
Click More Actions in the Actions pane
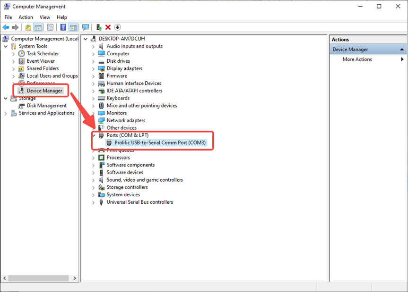(x=357, y=59)
